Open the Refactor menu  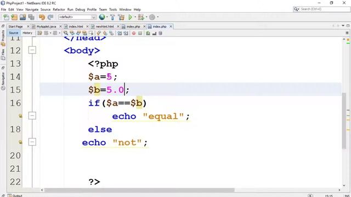pyautogui.click(x=59, y=10)
